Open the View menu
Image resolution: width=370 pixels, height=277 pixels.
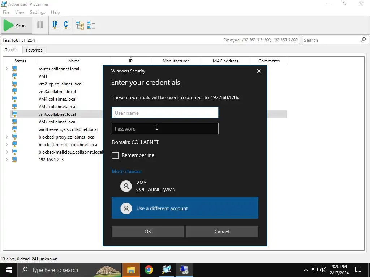[20, 12]
